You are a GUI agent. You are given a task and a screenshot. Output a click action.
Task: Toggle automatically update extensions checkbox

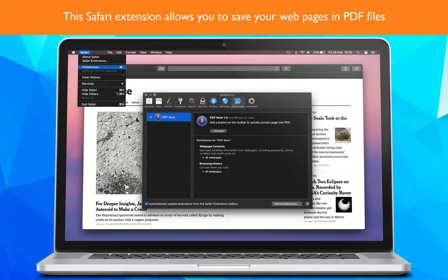(146, 204)
